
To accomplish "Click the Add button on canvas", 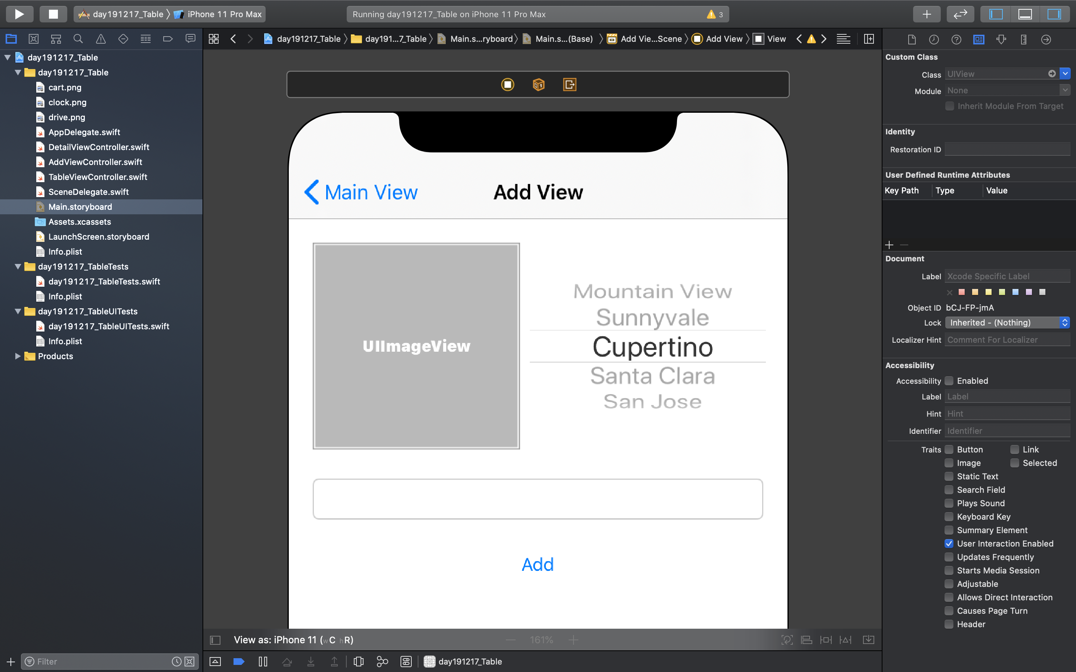I will (538, 564).
